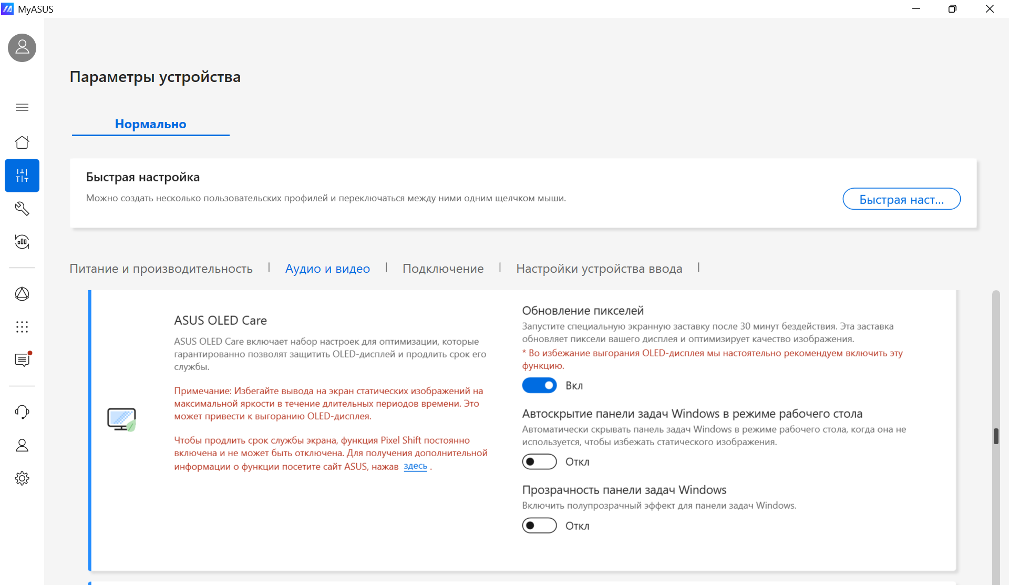
Task: Enable Автоскрытие панели задач Windows toggle
Action: tap(539, 461)
